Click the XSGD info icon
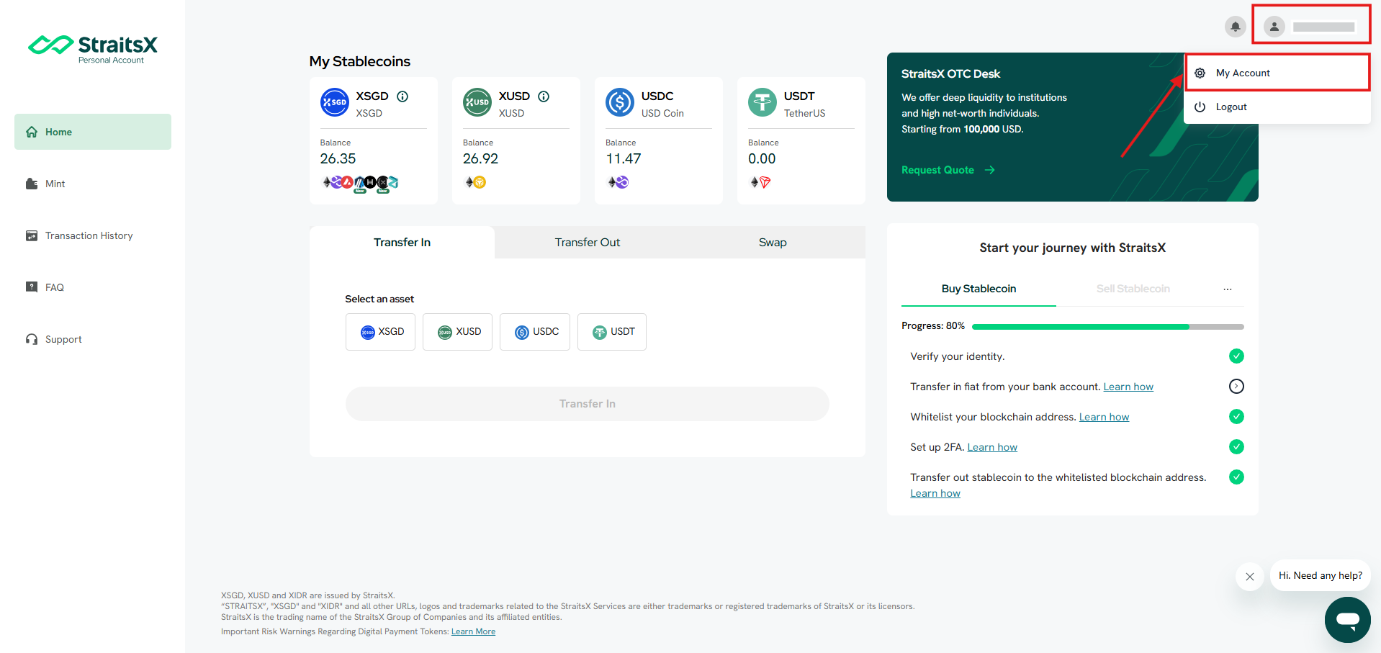 [402, 96]
